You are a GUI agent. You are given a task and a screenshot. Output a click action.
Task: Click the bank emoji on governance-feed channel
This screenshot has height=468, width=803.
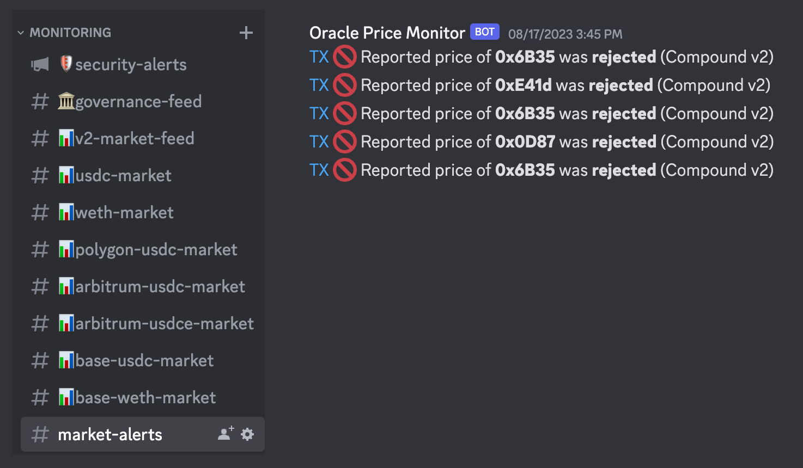[x=65, y=101]
